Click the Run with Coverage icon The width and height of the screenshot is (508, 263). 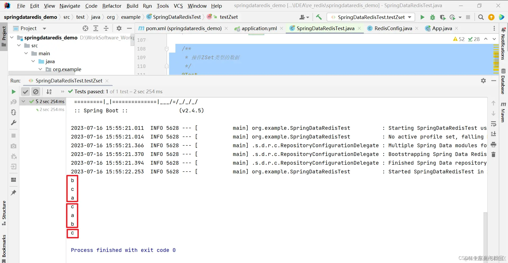(x=443, y=17)
